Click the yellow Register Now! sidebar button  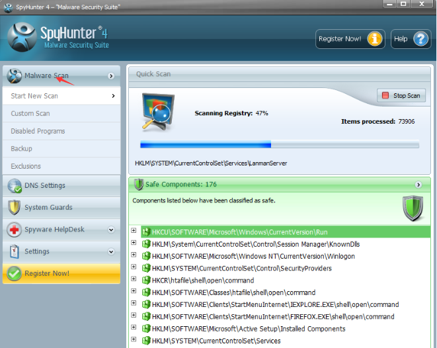(x=61, y=273)
